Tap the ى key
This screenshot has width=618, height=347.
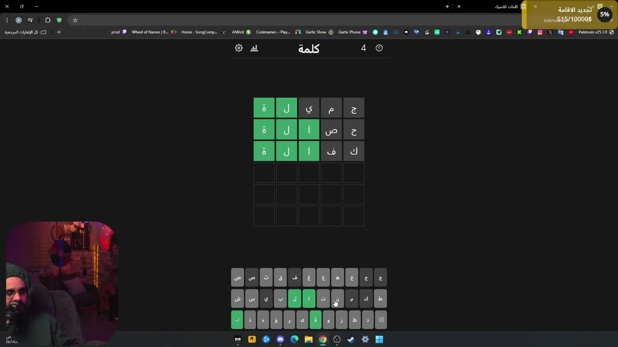[302, 320]
